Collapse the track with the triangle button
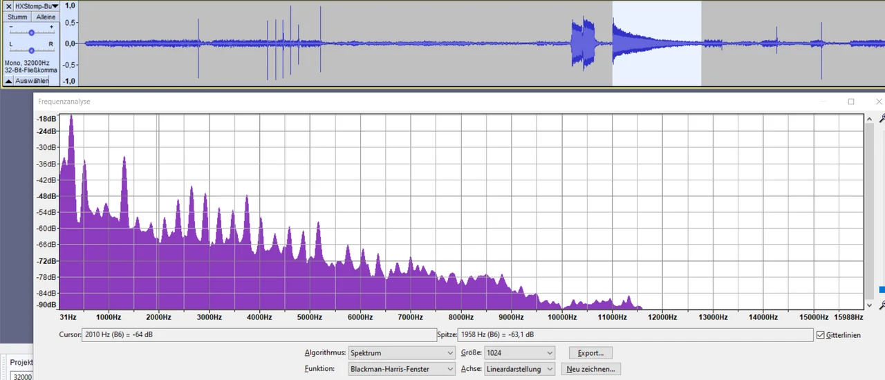Viewport: 885px width, 380px height. pyautogui.click(x=8, y=81)
